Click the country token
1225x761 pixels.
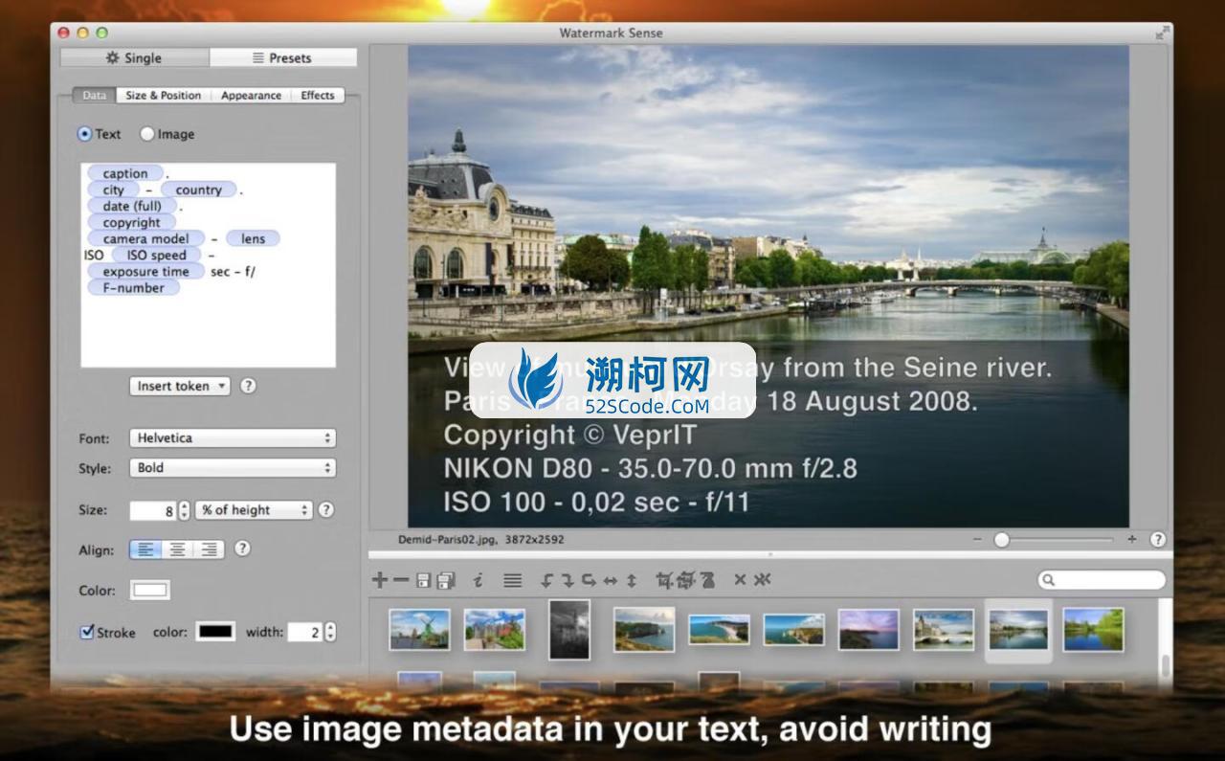tap(198, 190)
